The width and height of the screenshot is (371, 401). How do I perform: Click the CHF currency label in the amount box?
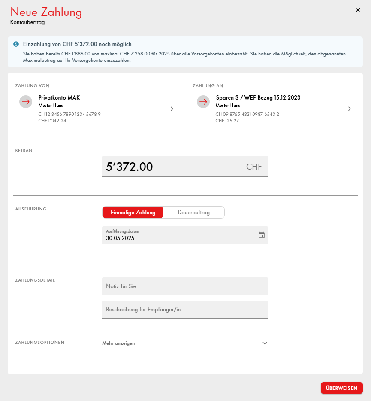[254, 167]
